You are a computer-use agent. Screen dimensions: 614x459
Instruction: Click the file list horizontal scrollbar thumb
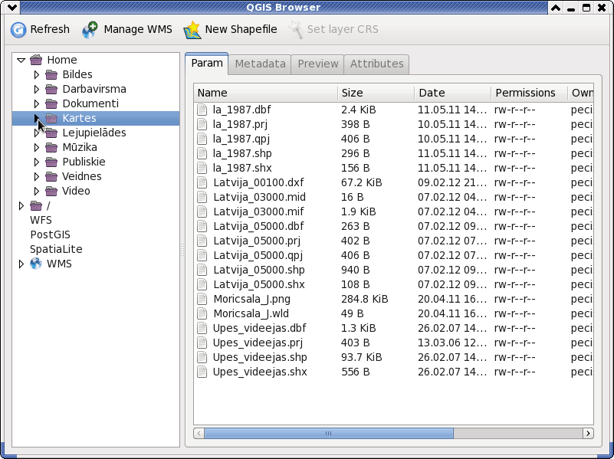click(329, 433)
